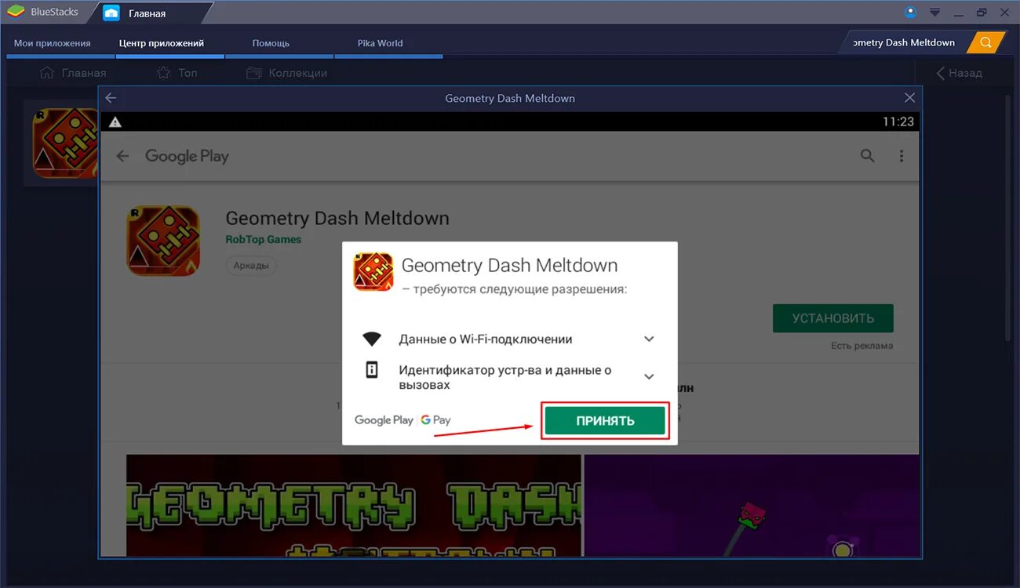Click the Google Play logo text in dialog footer
The width and height of the screenshot is (1020, 588).
pyautogui.click(x=384, y=420)
